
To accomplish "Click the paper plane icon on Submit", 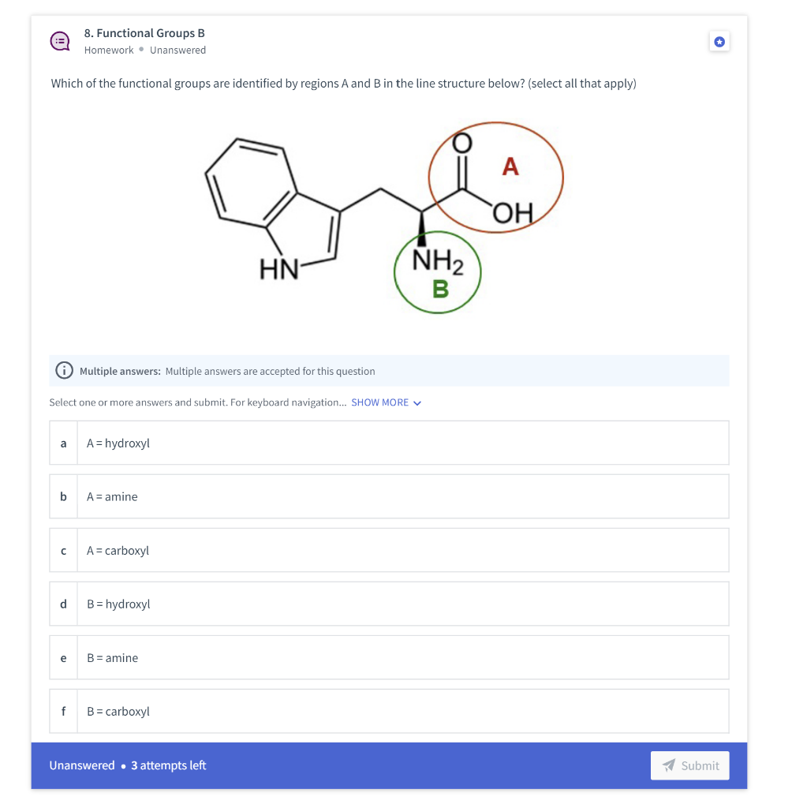I will 668,765.
